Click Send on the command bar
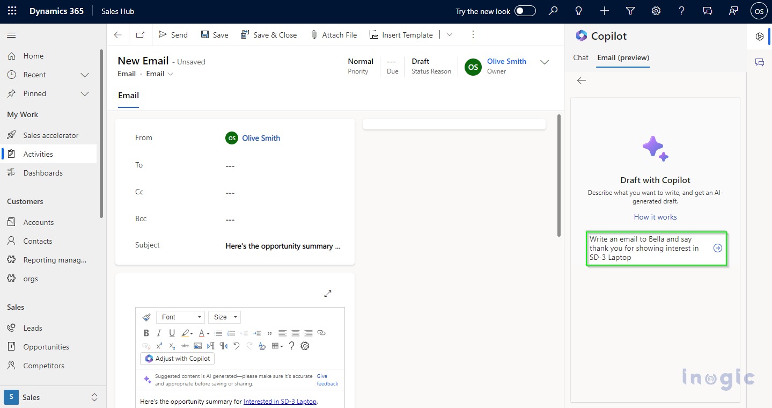Image resolution: width=772 pixels, height=408 pixels. point(173,35)
